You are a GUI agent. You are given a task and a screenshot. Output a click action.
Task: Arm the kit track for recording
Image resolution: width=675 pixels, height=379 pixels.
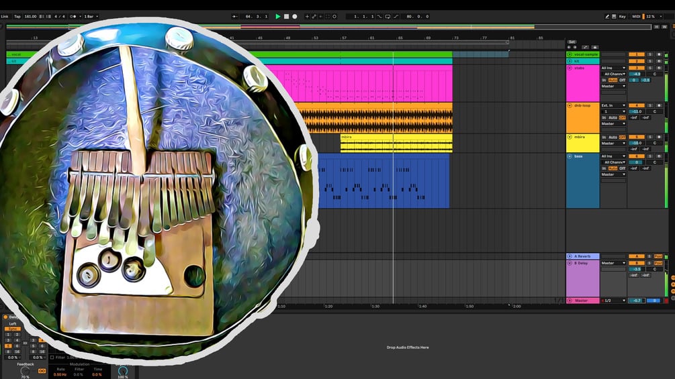pyautogui.click(x=659, y=61)
